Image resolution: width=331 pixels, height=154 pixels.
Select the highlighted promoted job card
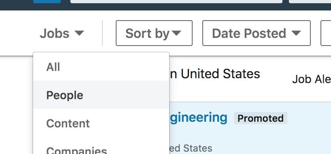[x=250, y=128]
